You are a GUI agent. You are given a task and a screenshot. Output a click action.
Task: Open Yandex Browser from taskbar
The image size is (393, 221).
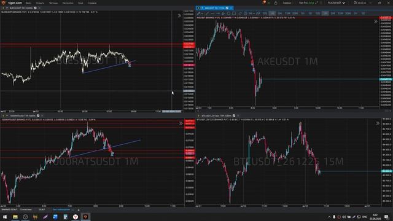[x=75, y=217]
